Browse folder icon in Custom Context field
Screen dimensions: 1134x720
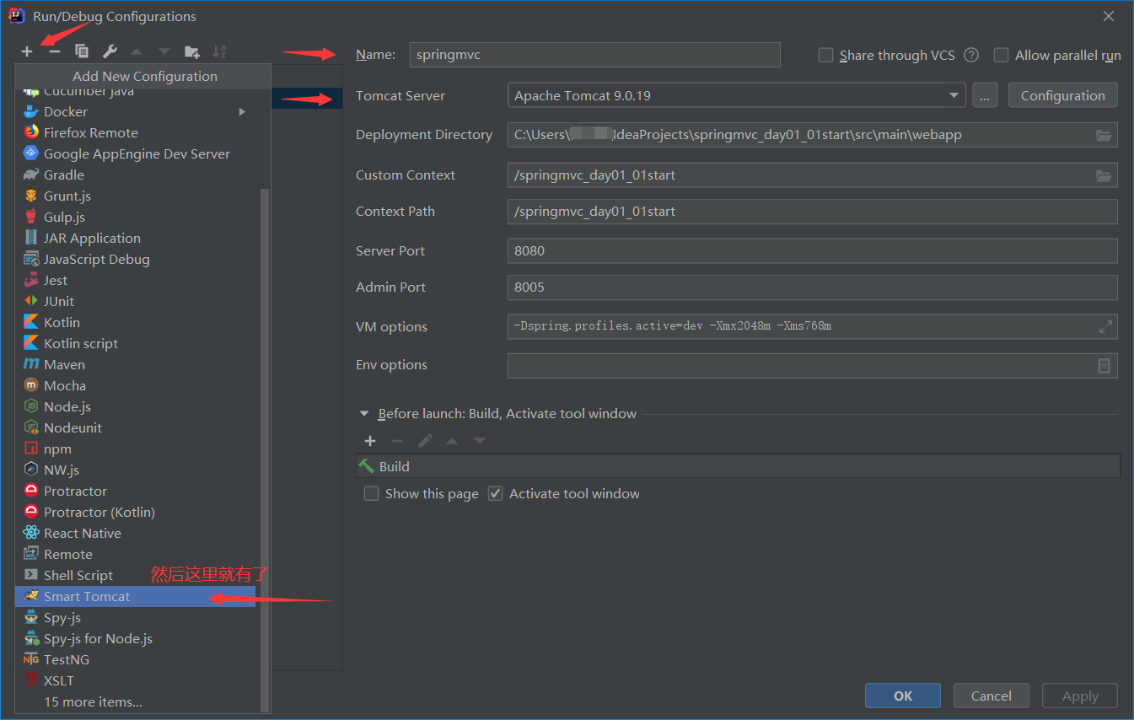click(1104, 175)
